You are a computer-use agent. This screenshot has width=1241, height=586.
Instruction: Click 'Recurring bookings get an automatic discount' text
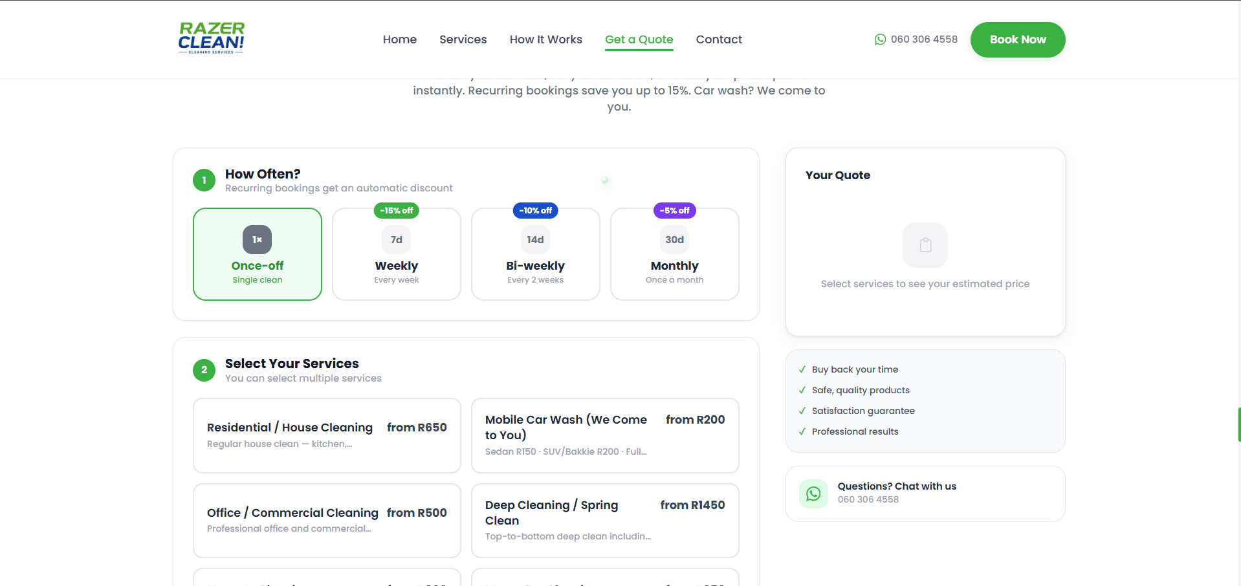point(339,188)
